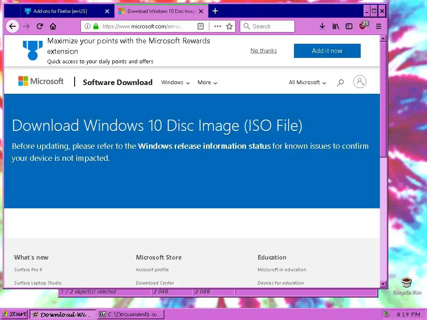Viewport: 427px width, 320px height.
Task: Click the page scrollbar down arrow
Action: point(383,284)
